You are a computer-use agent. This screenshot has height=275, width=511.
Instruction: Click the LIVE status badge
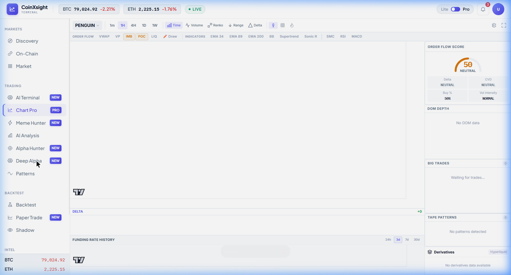(195, 9)
